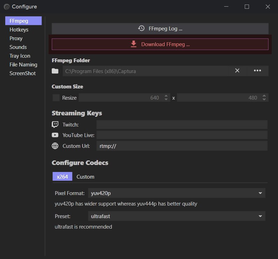Viewport: 278px width, 259px height.
Task: Focus the YouTube Live key field
Action: 182,135
